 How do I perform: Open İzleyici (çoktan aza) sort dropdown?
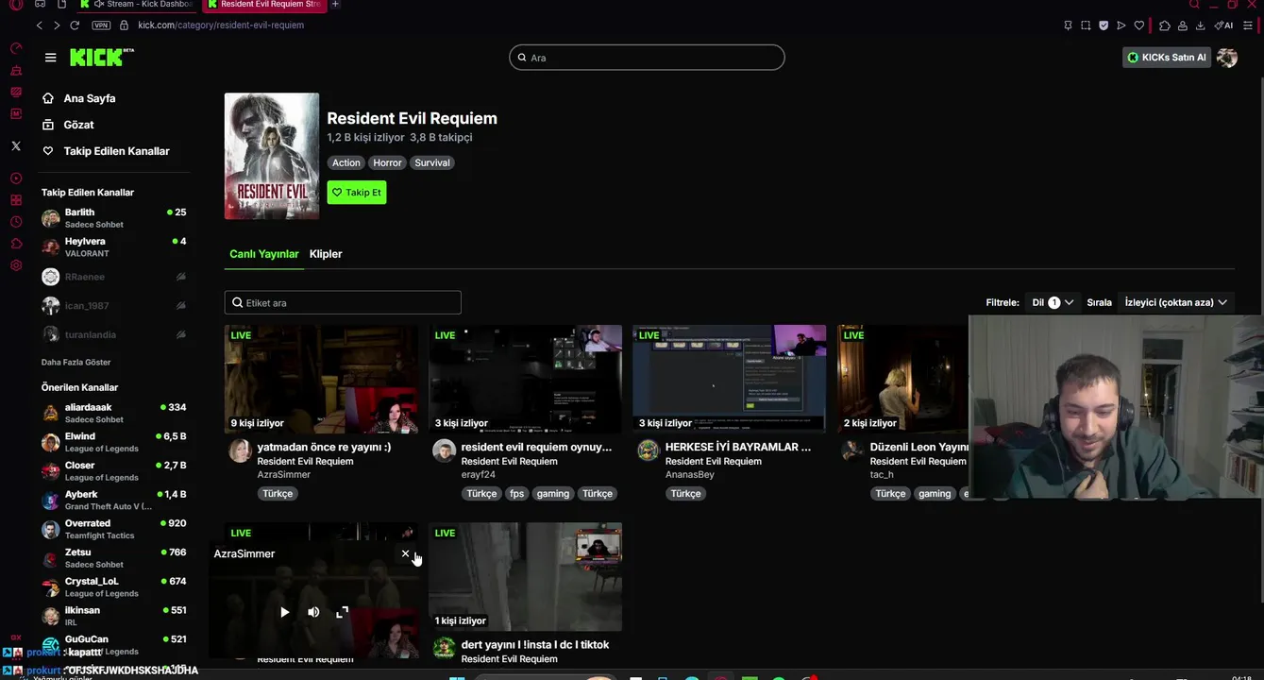coord(1175,302)
